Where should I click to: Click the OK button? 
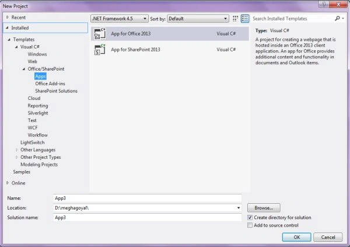pos(296,237)
